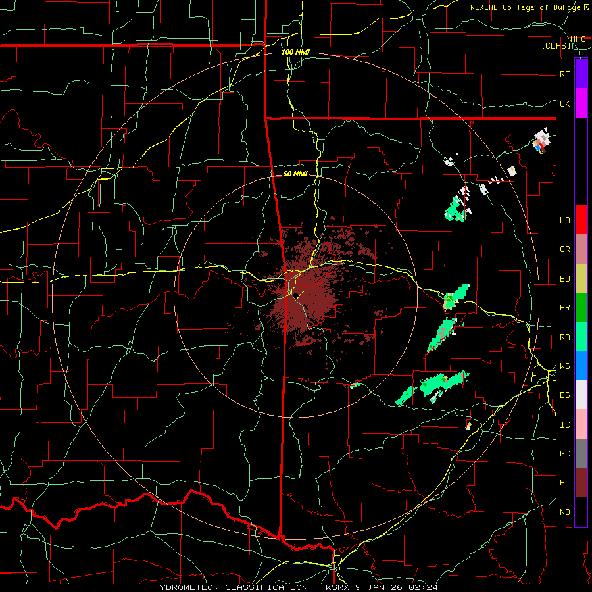Screen dimensions: 592x592
Task: Click the Hydrometeor Classification KSRX title text
Action: click(295, 587)
